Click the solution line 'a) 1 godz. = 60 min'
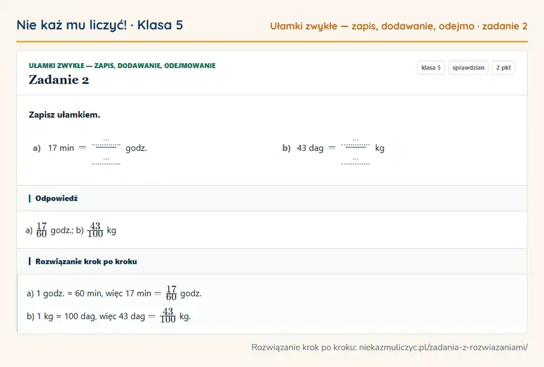The image size is (544, 367). [114, 293]
